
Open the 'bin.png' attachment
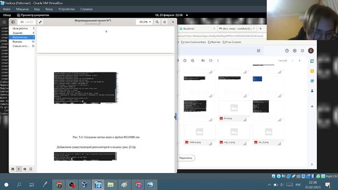coord(234,110)
